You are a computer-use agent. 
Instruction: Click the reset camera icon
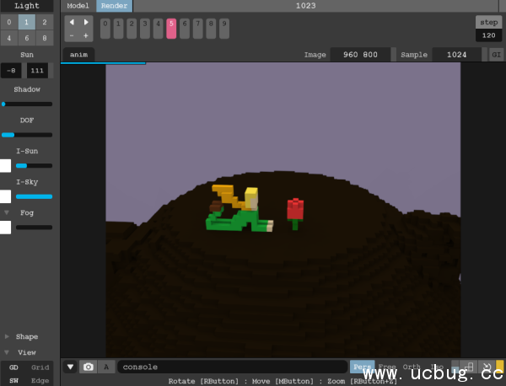tap(487, 367)
